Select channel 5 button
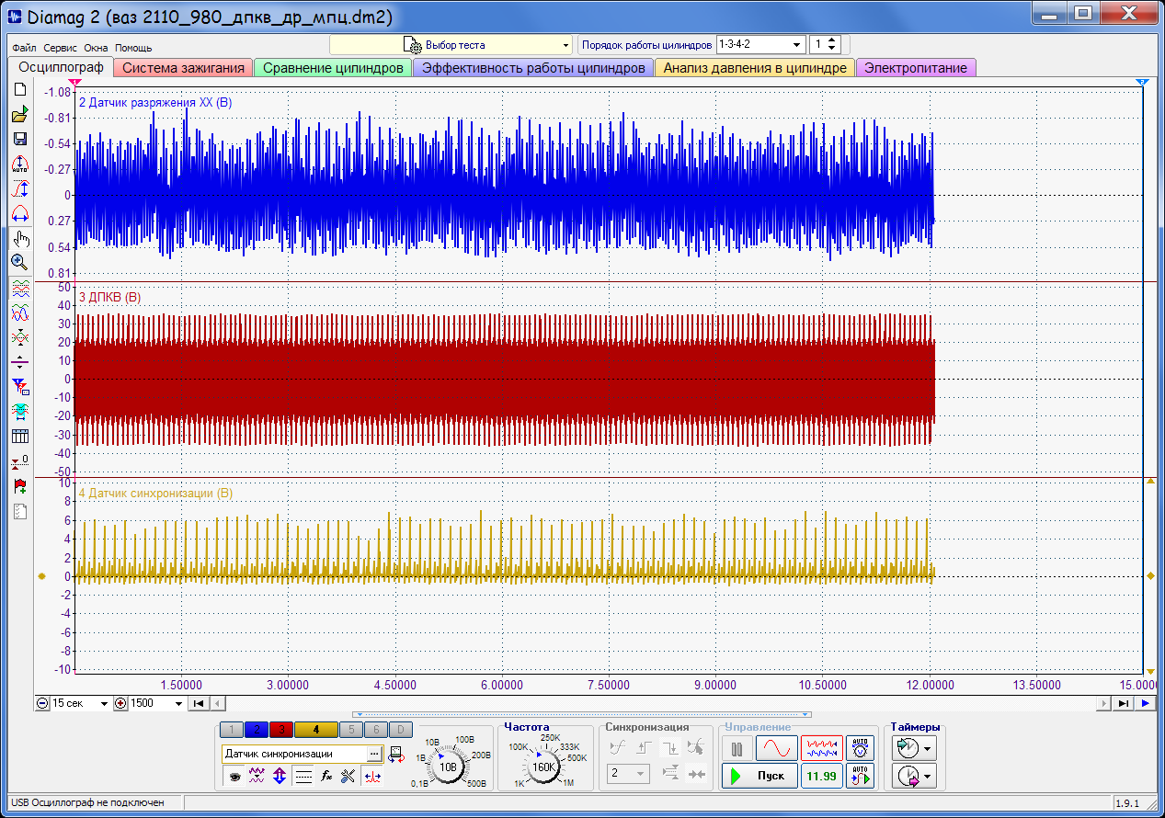Screen dimensions: 1165x818 point(350,730)
